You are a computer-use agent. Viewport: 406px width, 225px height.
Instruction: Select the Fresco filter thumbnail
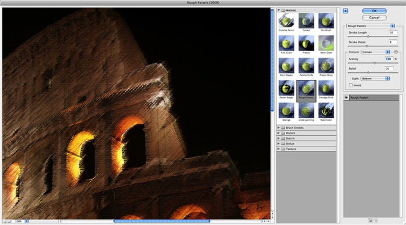(x=306, y=43)
